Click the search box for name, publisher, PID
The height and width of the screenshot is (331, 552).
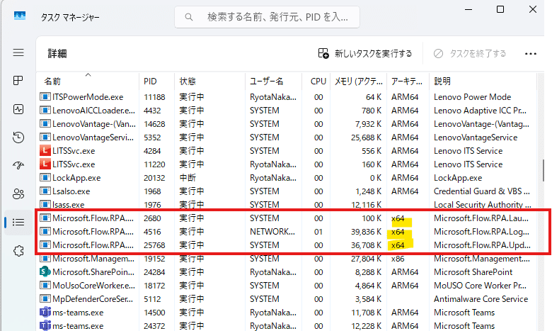268,17
